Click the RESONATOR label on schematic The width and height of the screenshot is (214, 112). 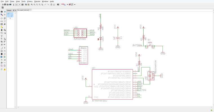[x=155, y=67]
